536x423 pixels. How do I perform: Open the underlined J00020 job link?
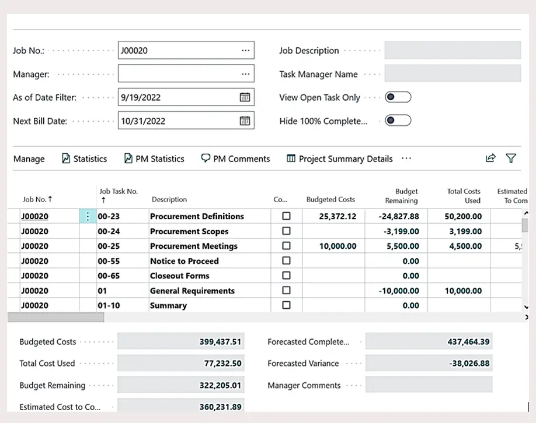(34, 216)
